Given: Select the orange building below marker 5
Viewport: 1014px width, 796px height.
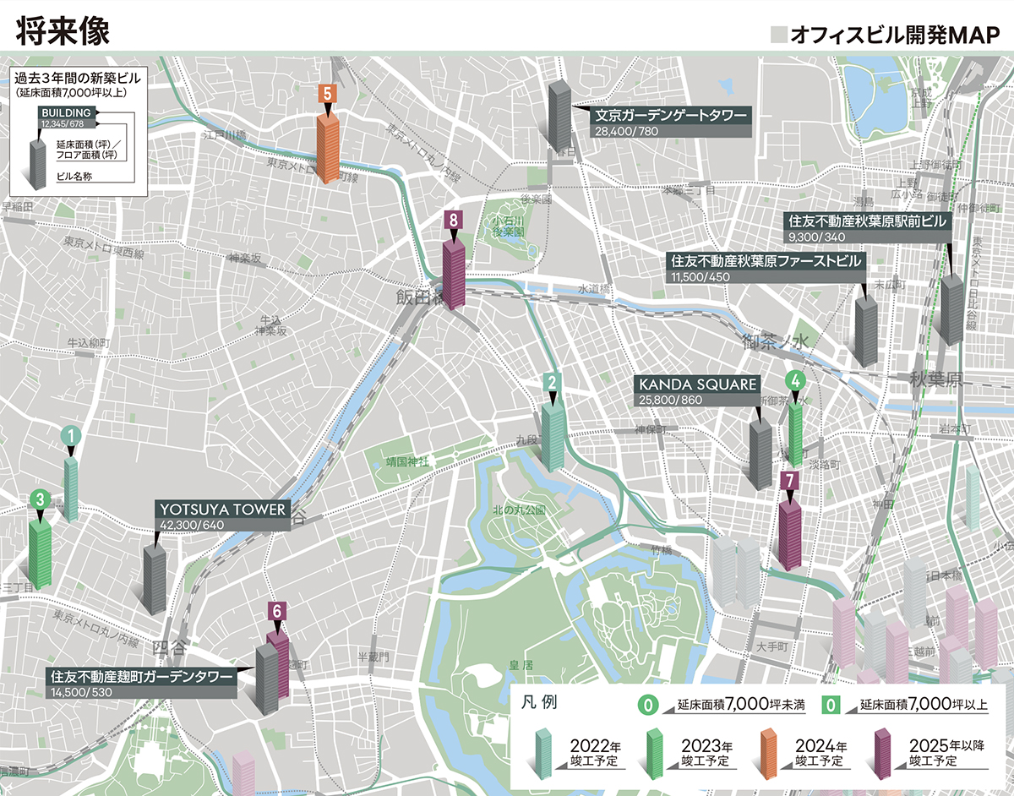Looking at the screenshot, I should pos(328,149).
